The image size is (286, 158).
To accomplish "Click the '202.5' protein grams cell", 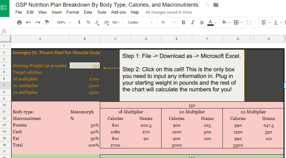I will [x=146, y=125].
